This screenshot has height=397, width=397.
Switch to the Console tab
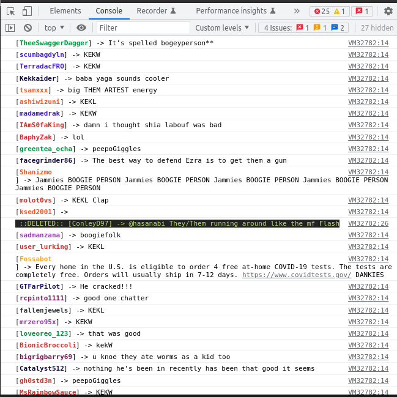[x=109, y=11]
